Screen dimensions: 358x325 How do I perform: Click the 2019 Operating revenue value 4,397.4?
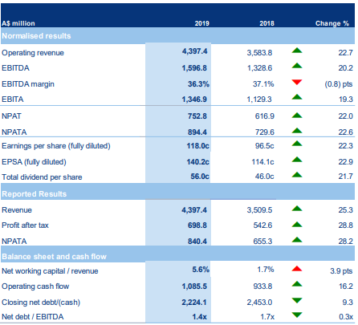coord(195,51)
